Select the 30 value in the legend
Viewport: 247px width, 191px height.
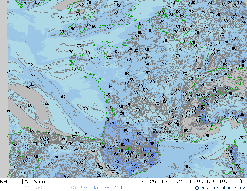pos(39,188)
